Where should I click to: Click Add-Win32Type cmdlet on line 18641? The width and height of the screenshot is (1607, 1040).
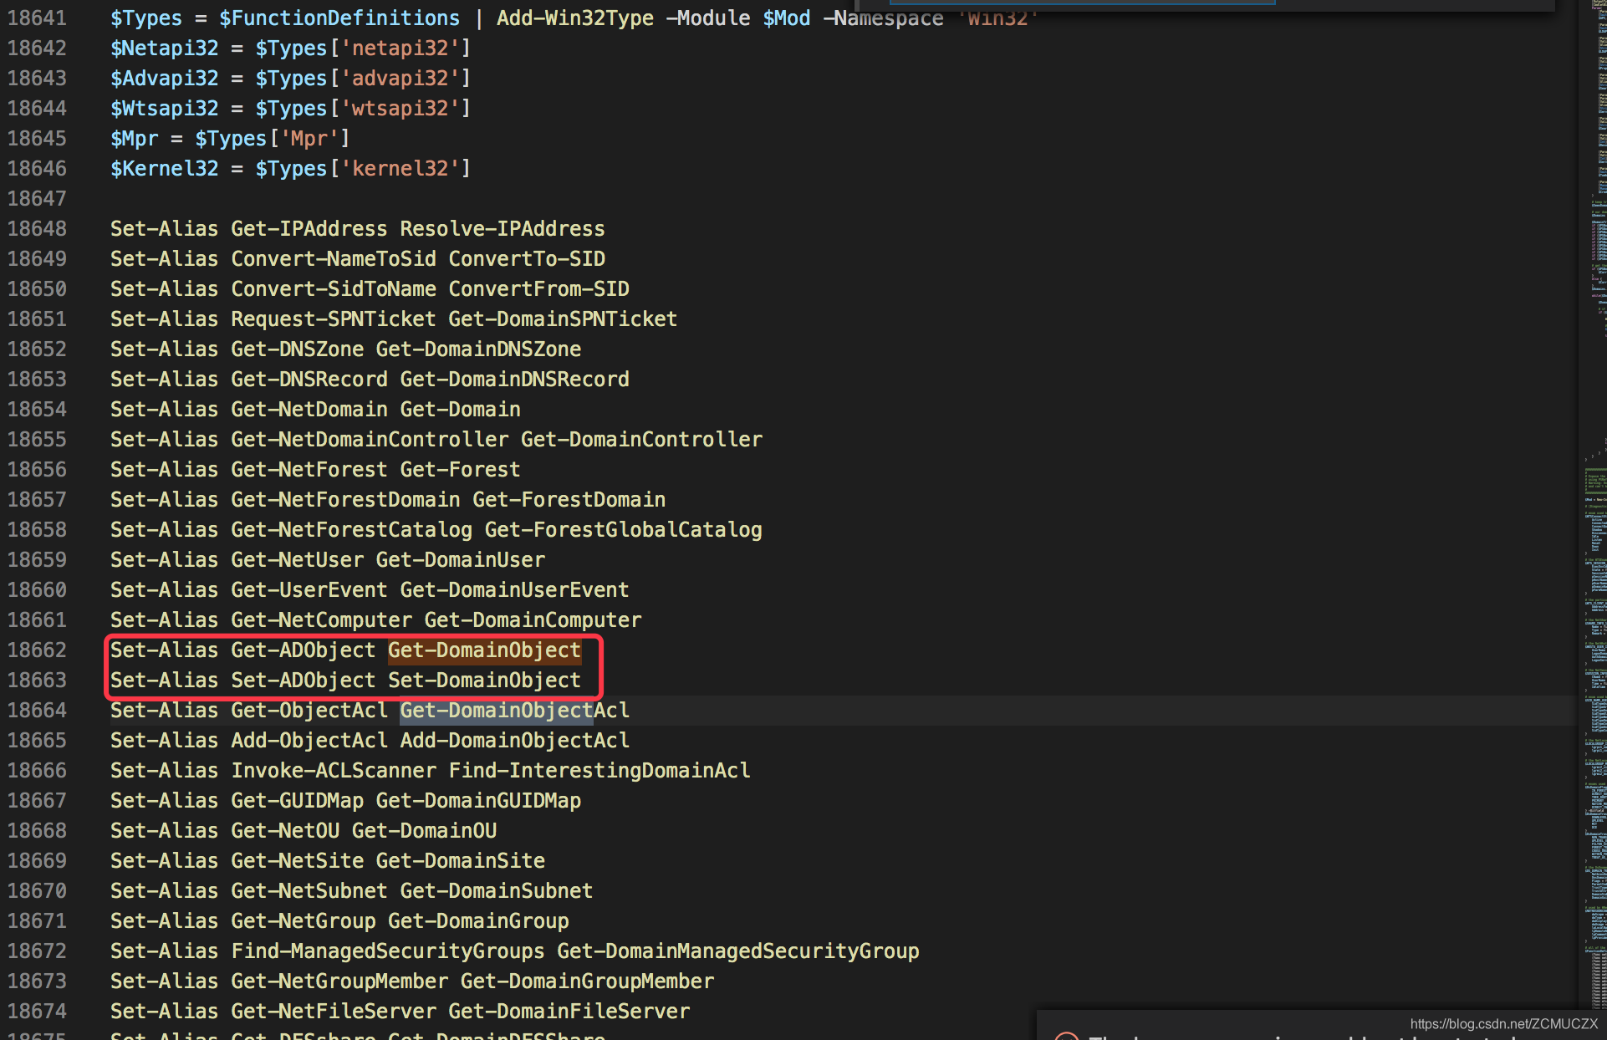pyautogui.click(x=574, y=18)
